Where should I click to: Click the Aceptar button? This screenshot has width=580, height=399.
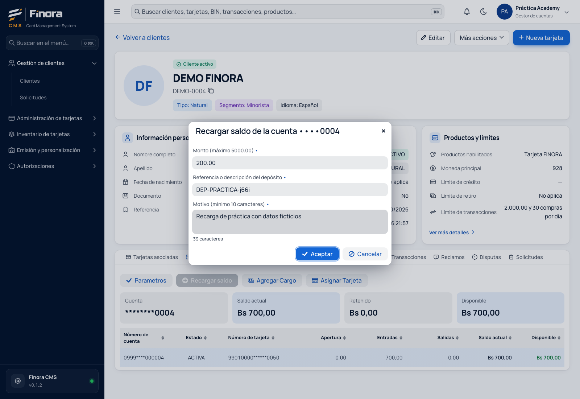pyautogui.click(x=317, y=254)
